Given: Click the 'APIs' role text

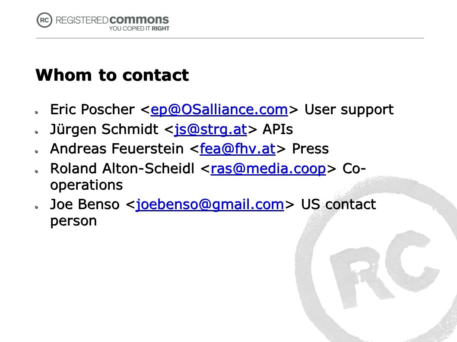Looking at the screenshot, I should [277, 129].
